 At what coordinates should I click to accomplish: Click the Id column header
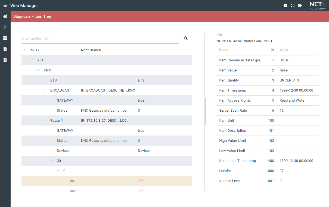[272, 50]
